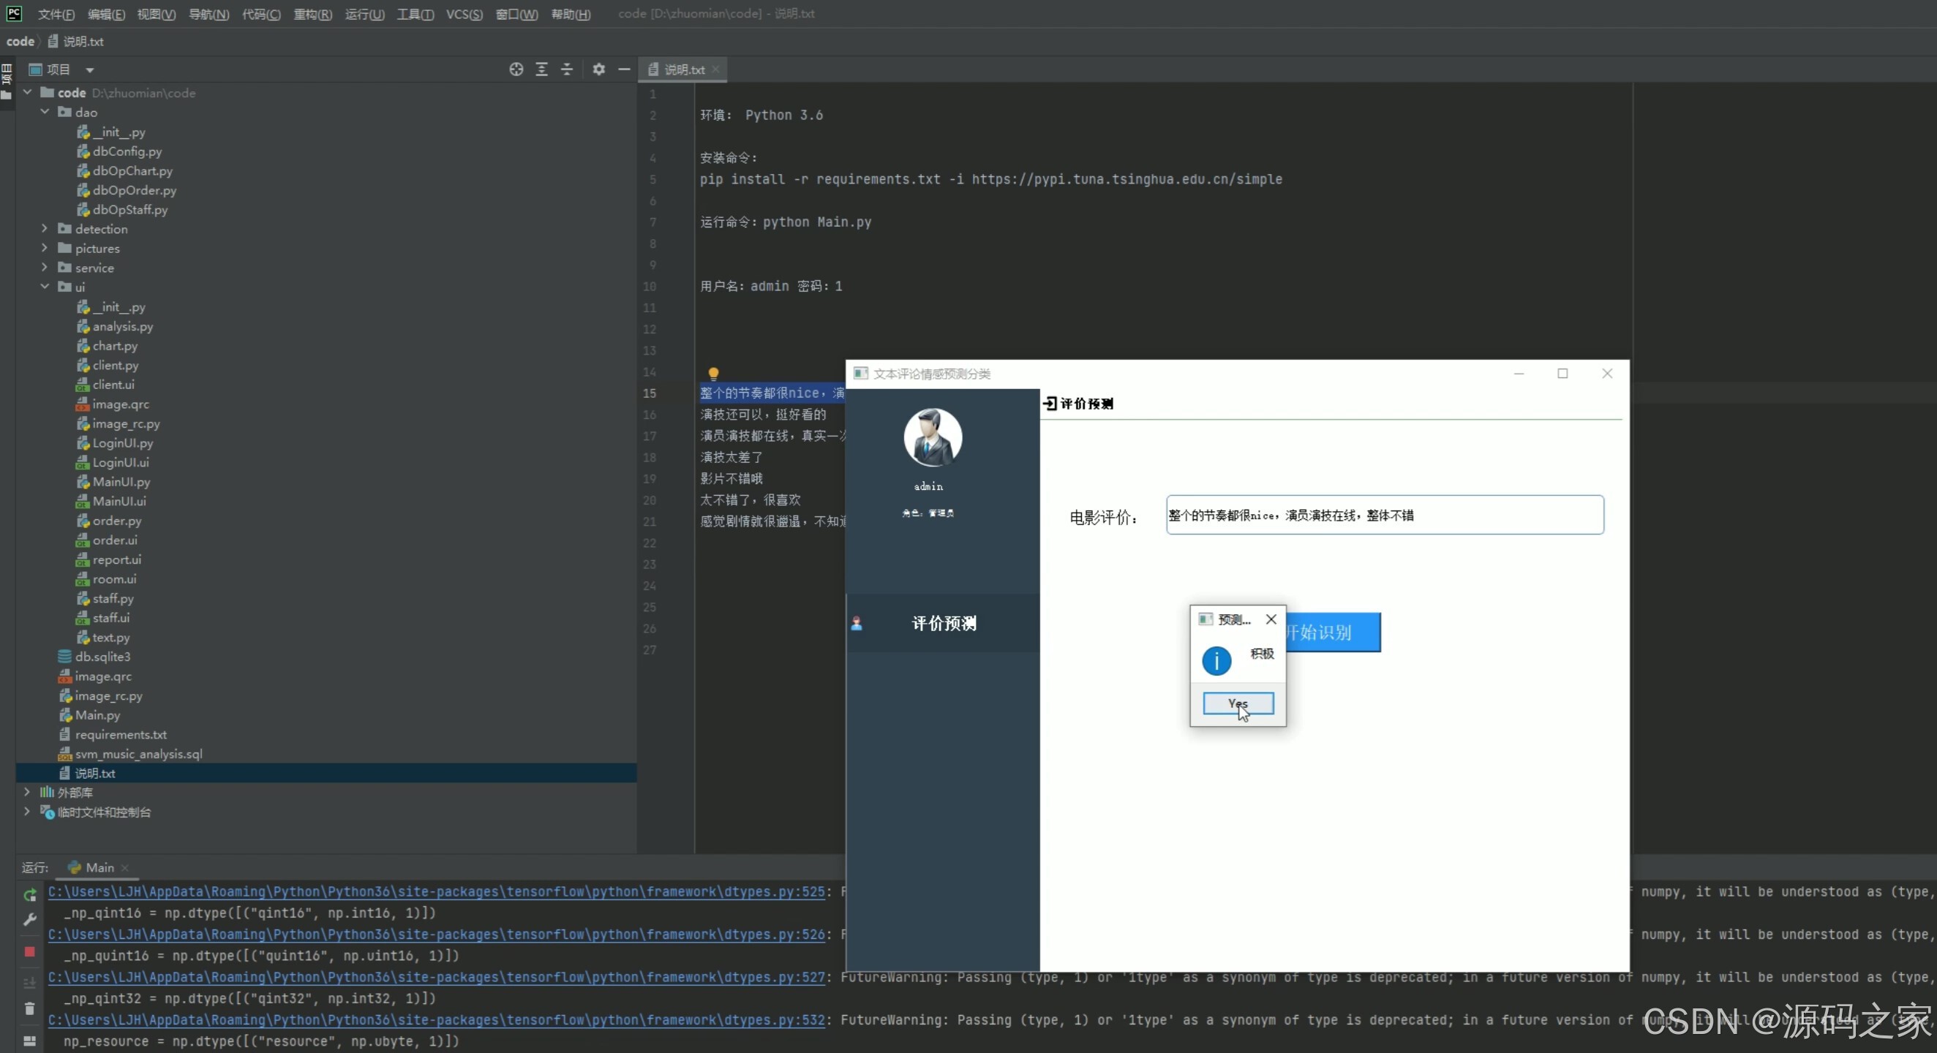Expand the 外部库 node
Viewport: 1937px width, 1053px height.
28,792
